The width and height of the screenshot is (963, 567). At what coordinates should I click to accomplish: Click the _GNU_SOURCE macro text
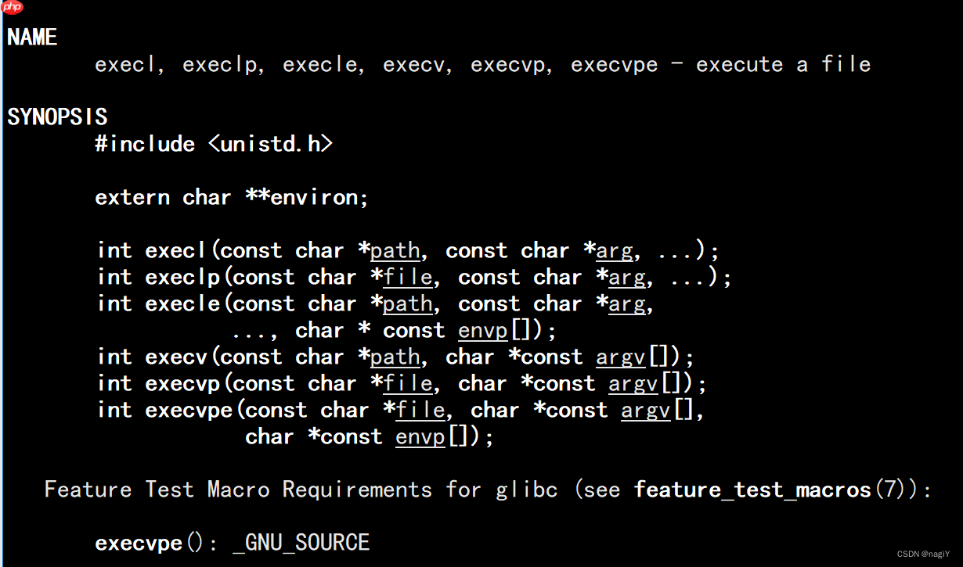[x=301, y=543]
